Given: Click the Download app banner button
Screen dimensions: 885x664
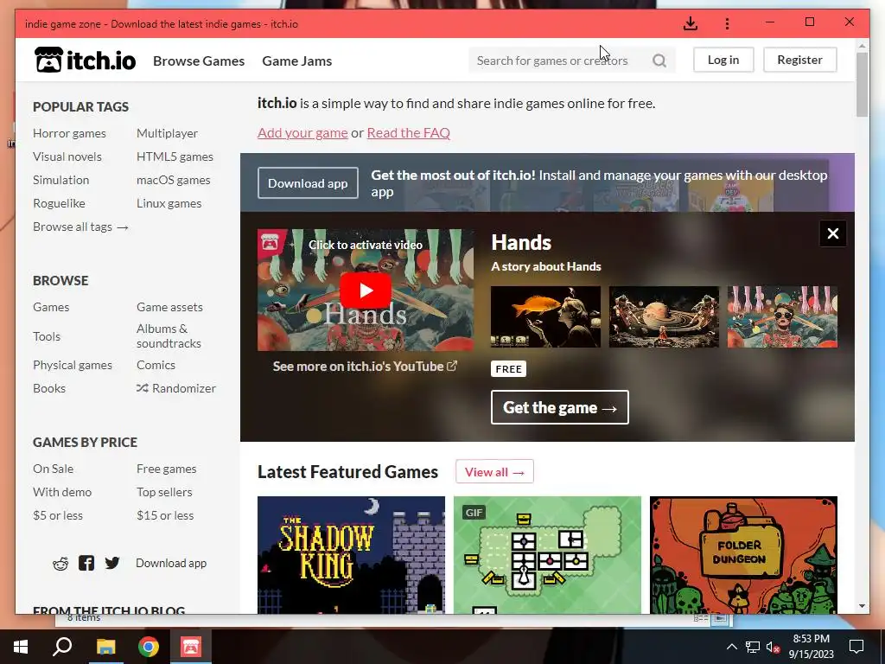Looking at the screenshot, I should tap(308, 183).
